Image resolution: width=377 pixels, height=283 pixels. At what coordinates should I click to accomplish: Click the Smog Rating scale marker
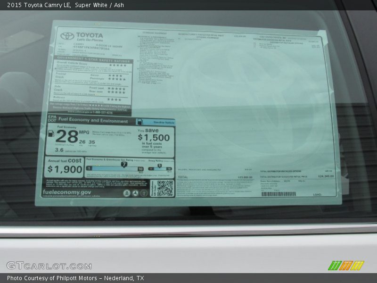159,166
